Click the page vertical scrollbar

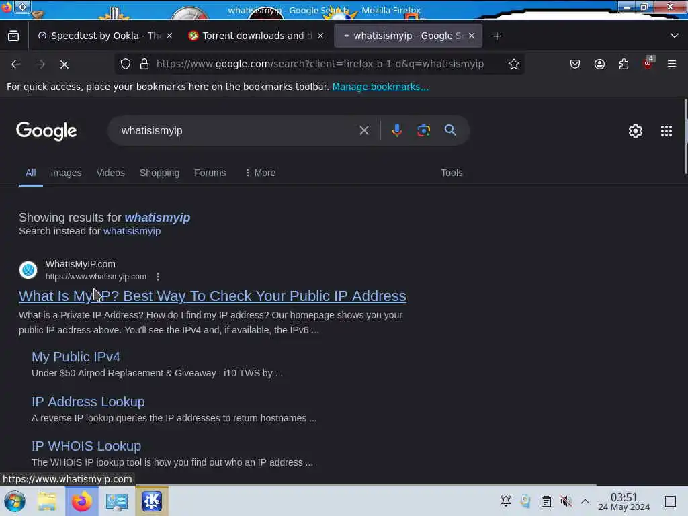click(686, 136)
